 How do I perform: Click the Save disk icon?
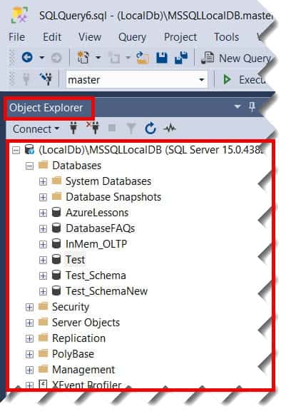[162, 58]
